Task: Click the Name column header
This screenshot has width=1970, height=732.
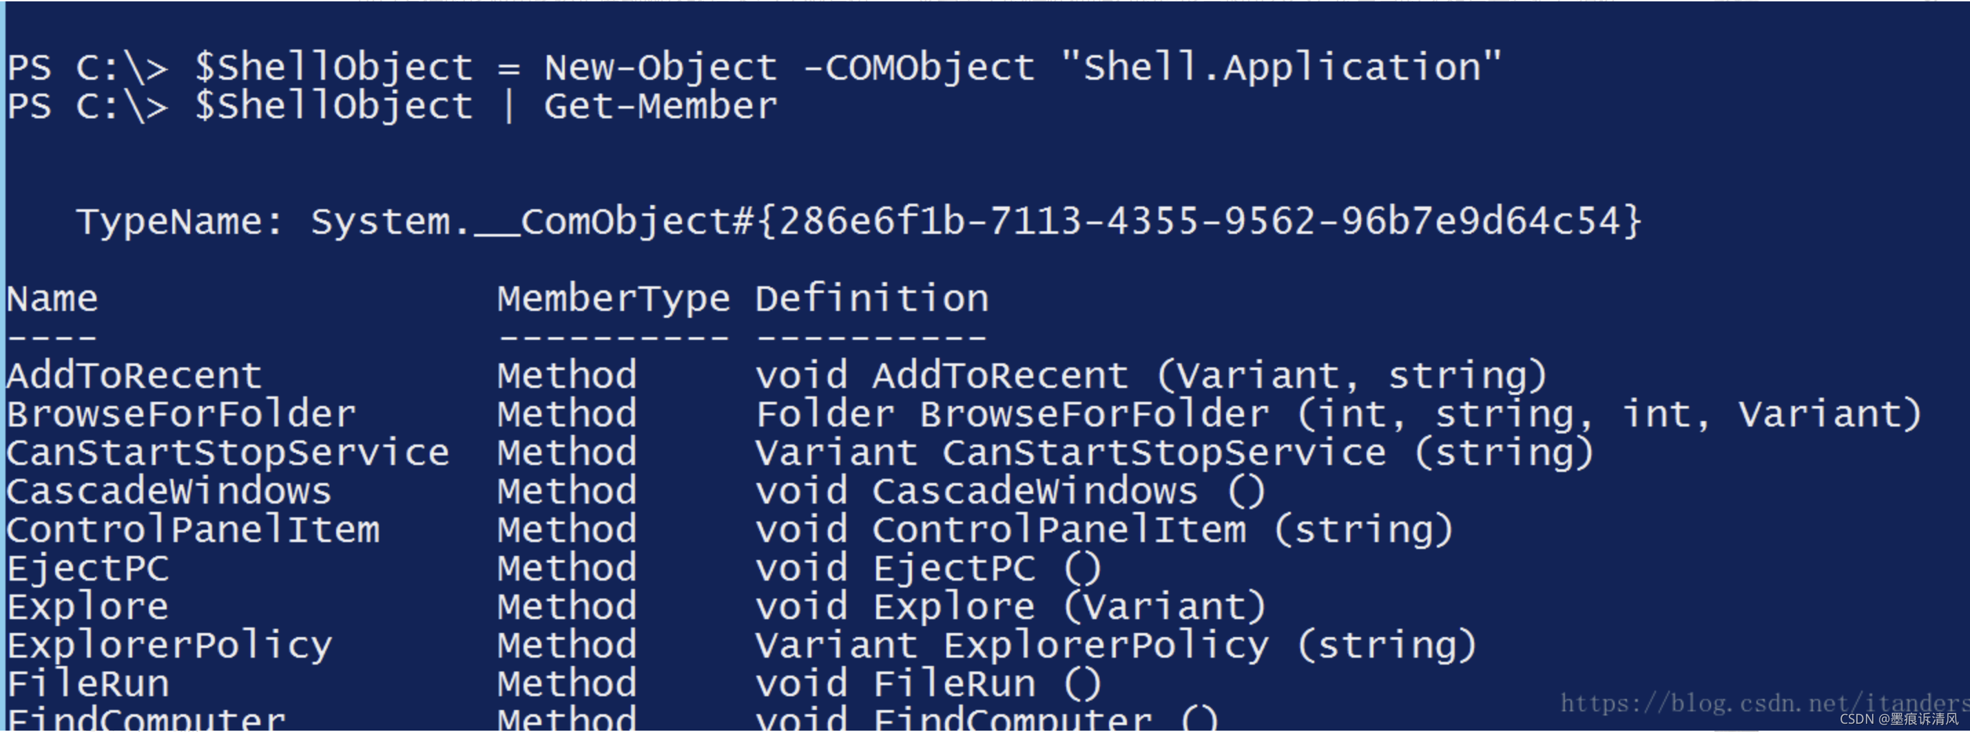Action: point(52,298)
